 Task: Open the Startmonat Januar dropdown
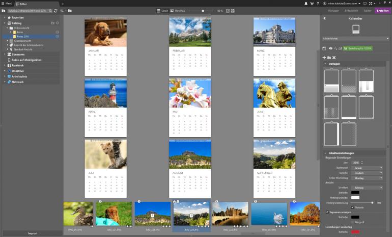pyautogui.click(x=367, y=168)
